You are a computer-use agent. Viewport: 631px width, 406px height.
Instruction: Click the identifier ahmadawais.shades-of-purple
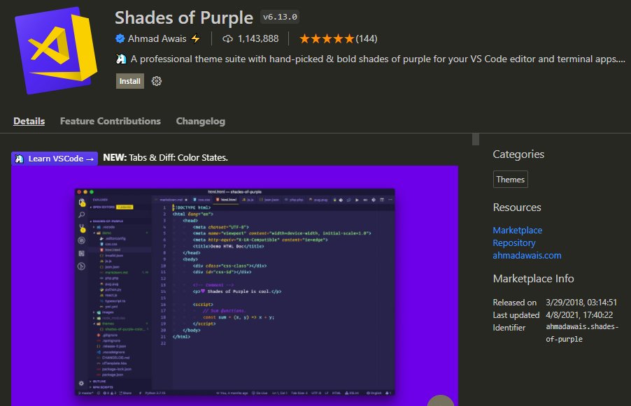click(582, 333)
